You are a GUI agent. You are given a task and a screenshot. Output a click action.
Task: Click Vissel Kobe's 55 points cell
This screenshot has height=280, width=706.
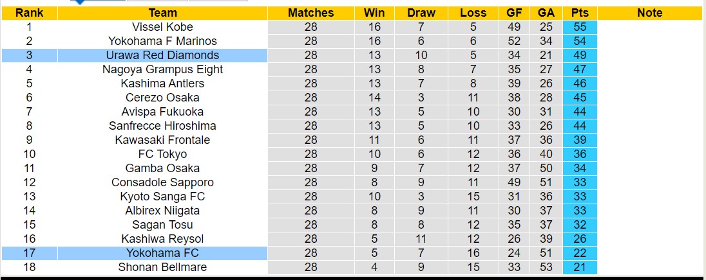[580, 27]
